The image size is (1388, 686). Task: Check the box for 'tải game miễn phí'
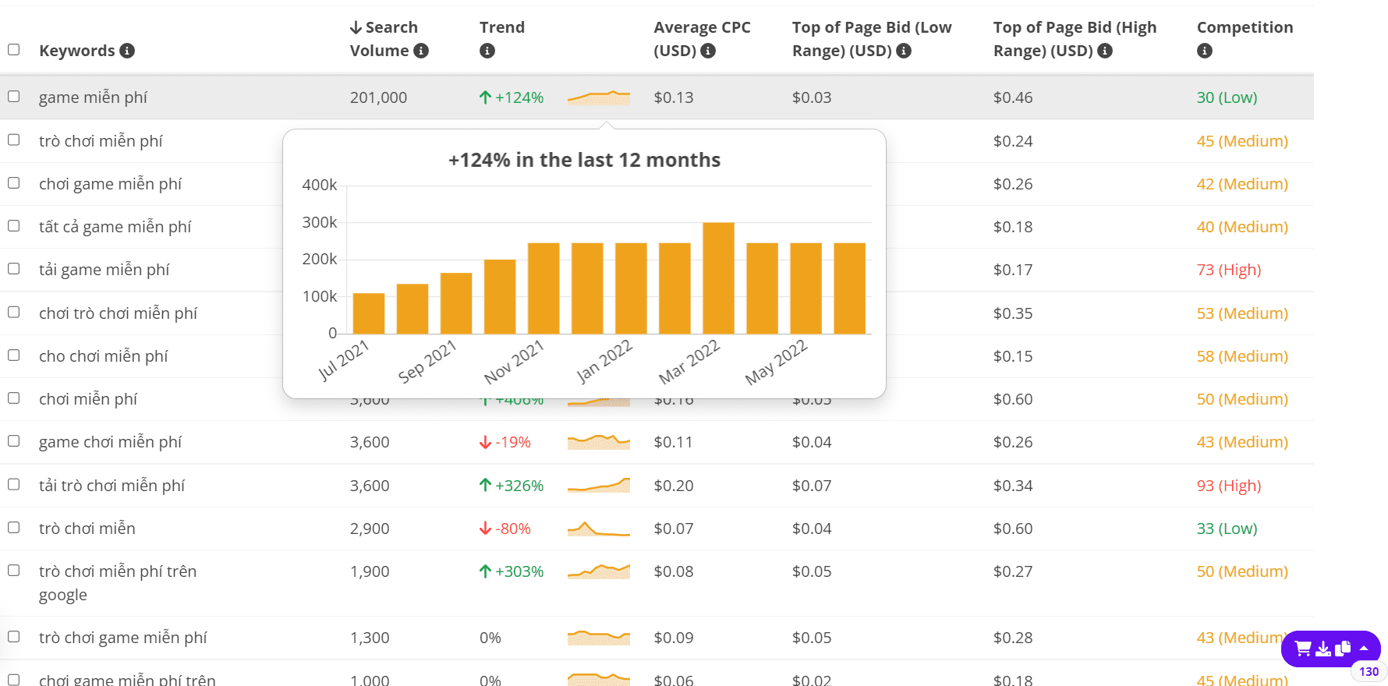(14, 269)
